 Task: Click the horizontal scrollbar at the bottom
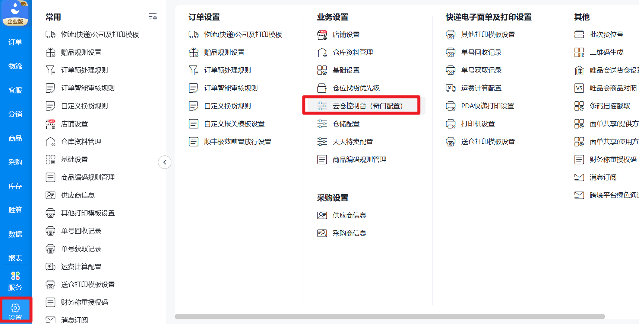[x=390, y=317]
